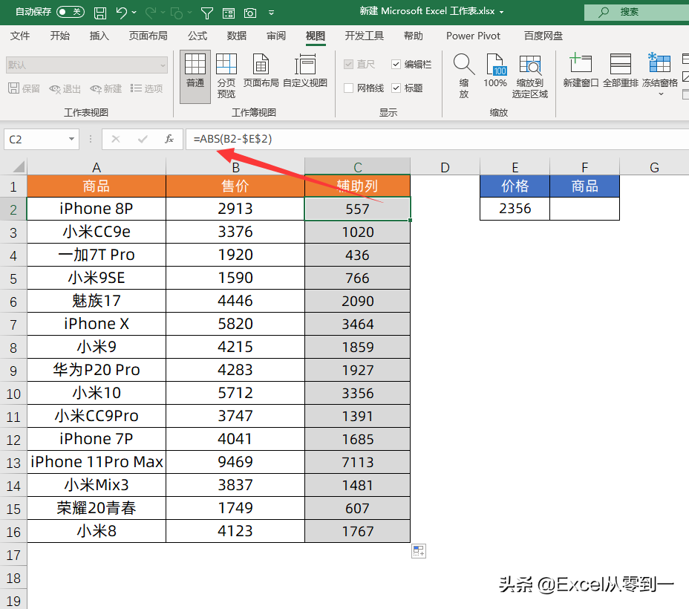Click the Redo arrow icon
This screenshot has height=609, width=689.
click(151, 13)
